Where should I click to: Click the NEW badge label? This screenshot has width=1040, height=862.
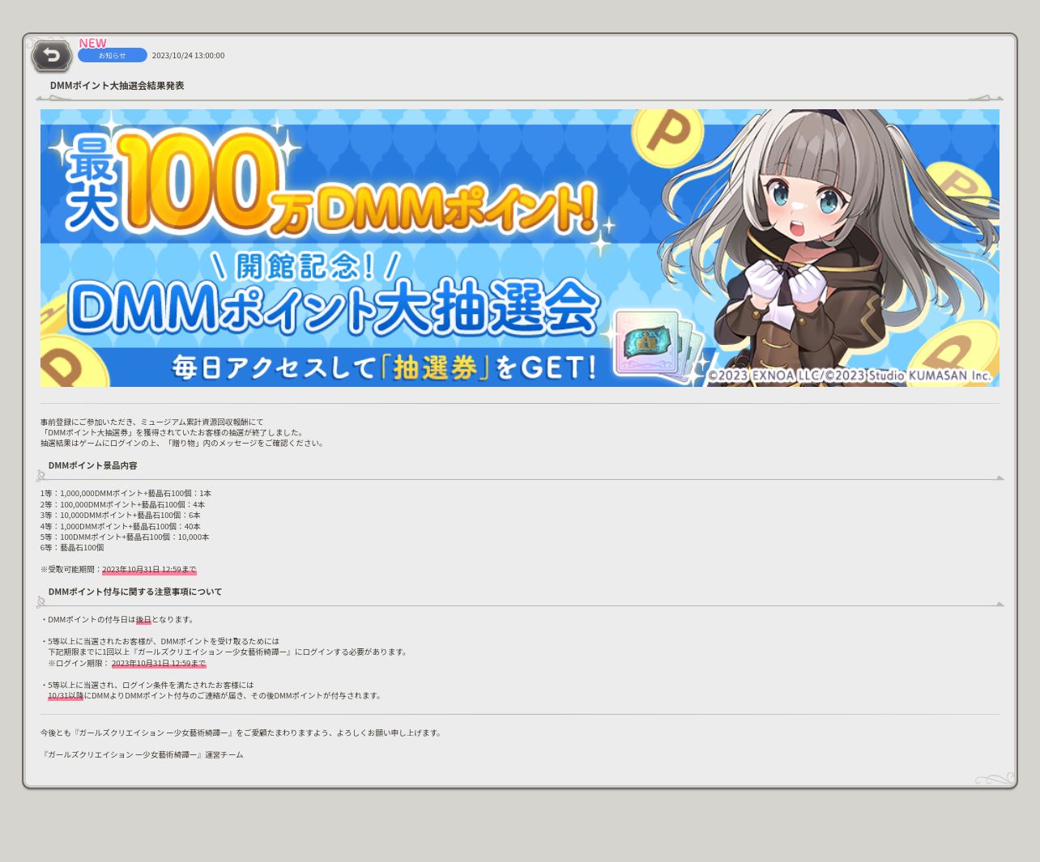coord(92,43)
